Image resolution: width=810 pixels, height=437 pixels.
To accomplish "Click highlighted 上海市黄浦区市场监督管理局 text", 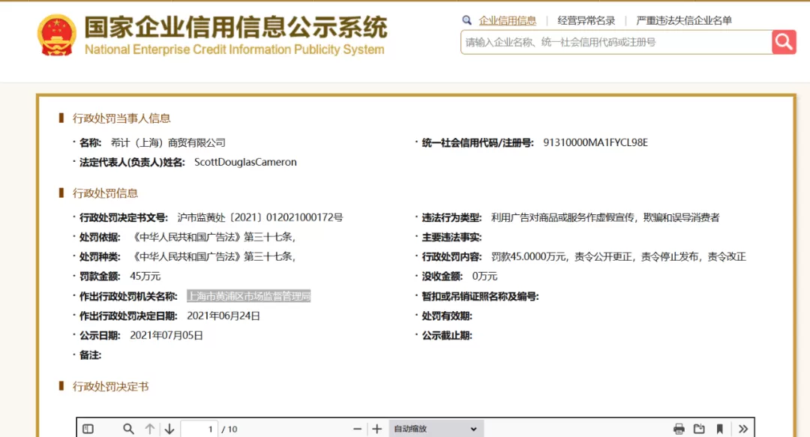I will point(248,296).
